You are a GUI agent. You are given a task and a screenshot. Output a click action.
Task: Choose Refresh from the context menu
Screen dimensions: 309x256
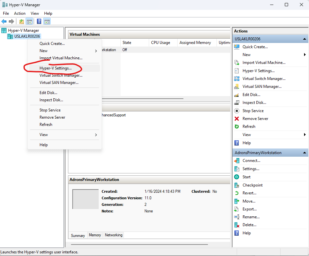64,125
